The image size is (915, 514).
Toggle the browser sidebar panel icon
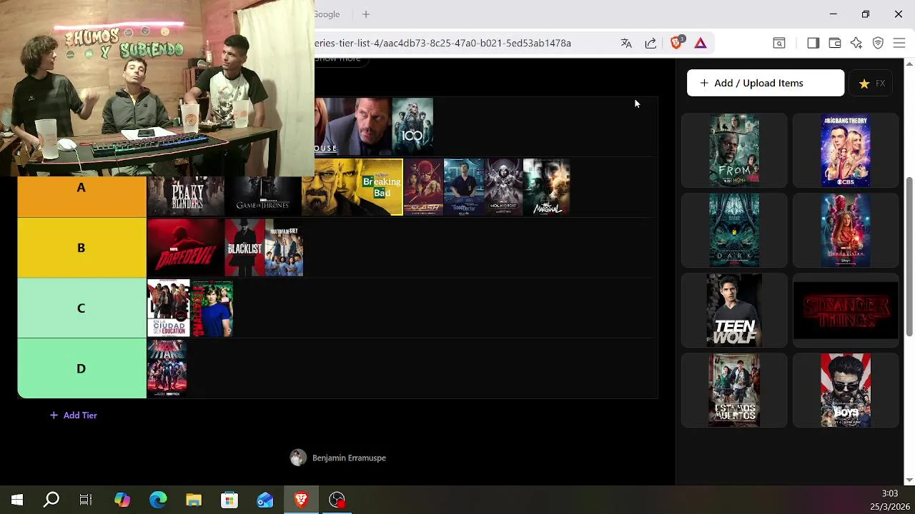pos(813,43)
